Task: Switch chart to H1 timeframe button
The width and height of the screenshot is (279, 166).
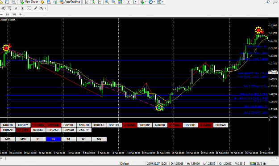Action: point(38,139)
